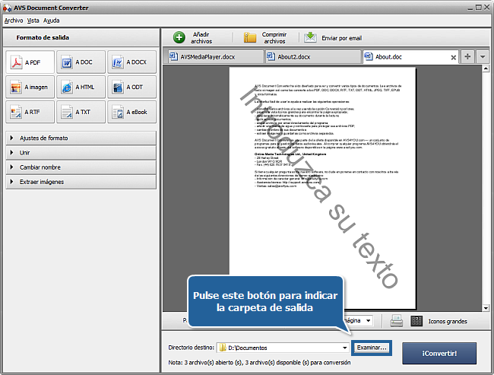The width and height of the screenshot is (494, 375).
Task: Click the preview scrollbar up arrow
Action: [486, 68]
